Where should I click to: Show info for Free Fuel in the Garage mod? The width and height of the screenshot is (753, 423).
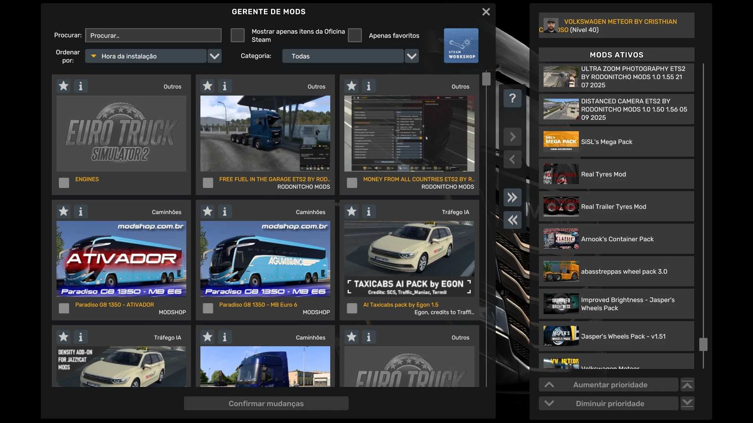coord(225,86)
